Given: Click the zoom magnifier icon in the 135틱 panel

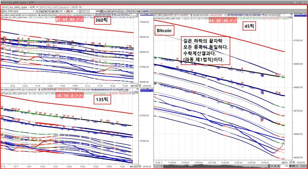Looking at the screenshot, I should click(140, 167).
